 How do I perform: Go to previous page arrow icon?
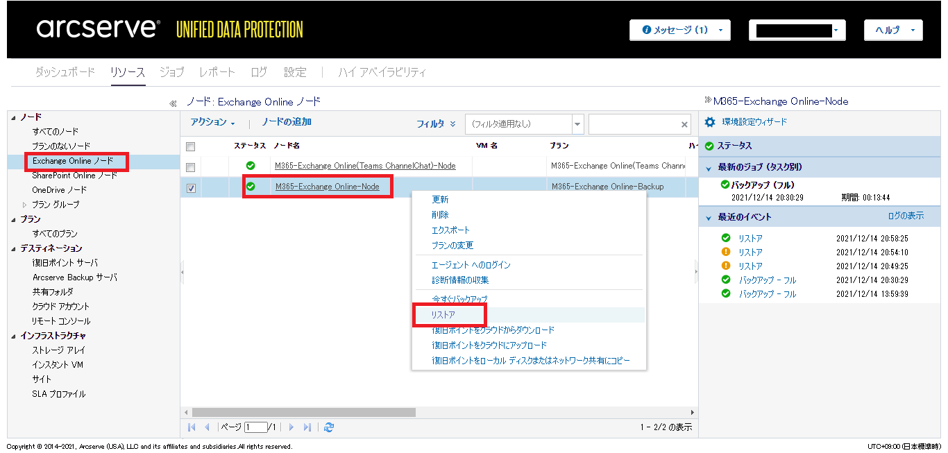pos(207,427)
